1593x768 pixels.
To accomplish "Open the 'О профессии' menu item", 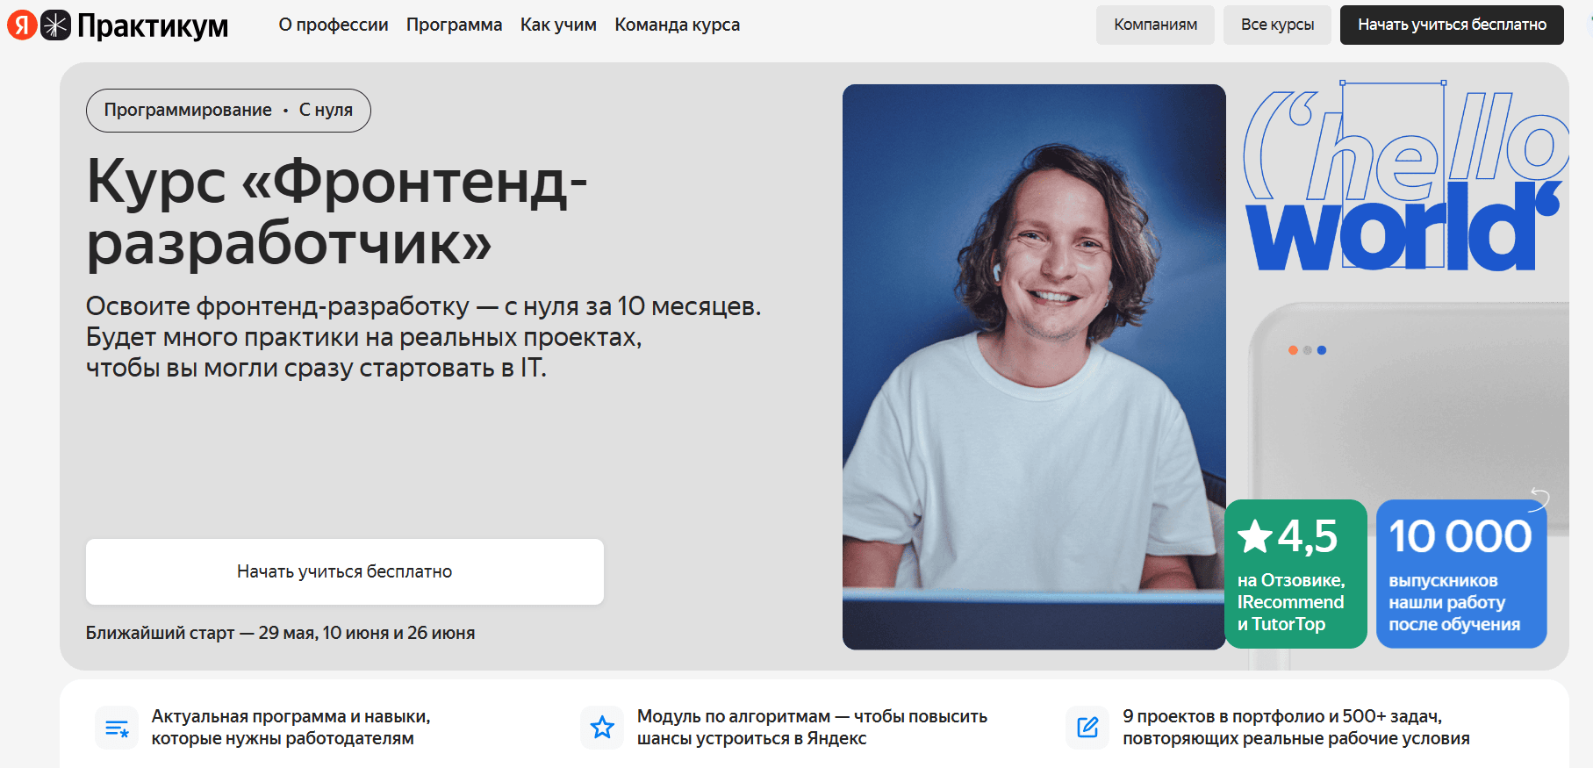I will (x=334, y=25).
